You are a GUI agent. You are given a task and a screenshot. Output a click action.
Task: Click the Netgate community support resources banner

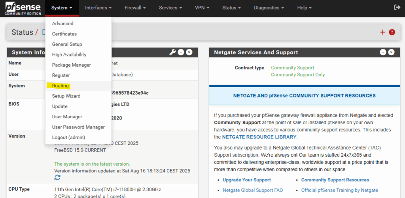304,95
